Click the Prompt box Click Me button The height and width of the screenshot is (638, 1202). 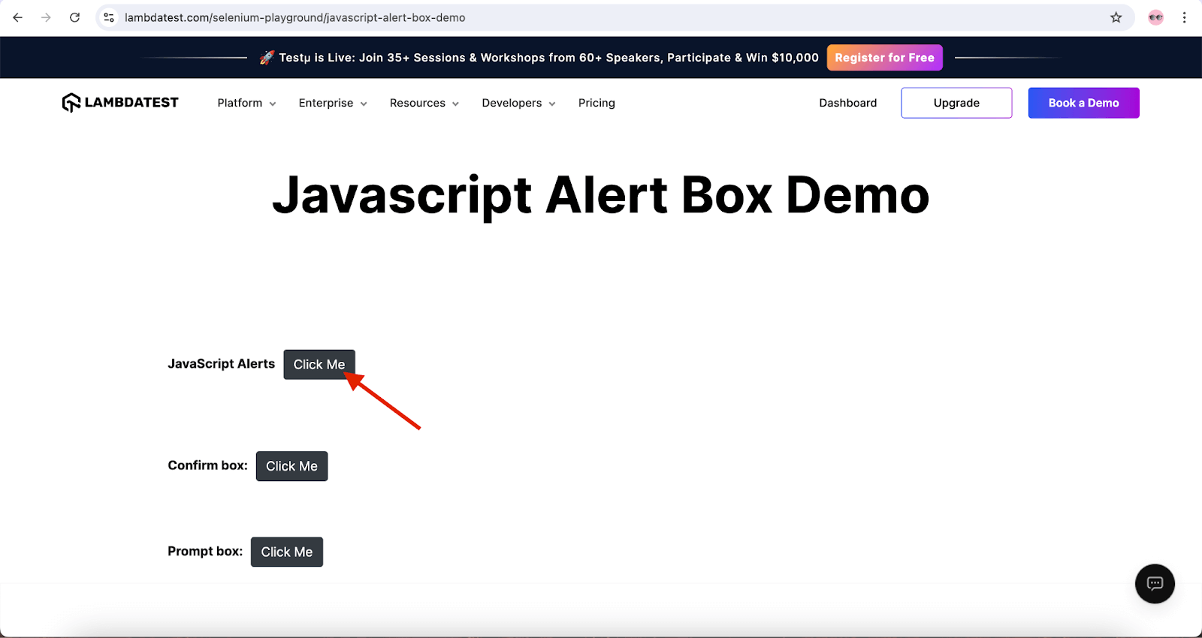[286, 552]
